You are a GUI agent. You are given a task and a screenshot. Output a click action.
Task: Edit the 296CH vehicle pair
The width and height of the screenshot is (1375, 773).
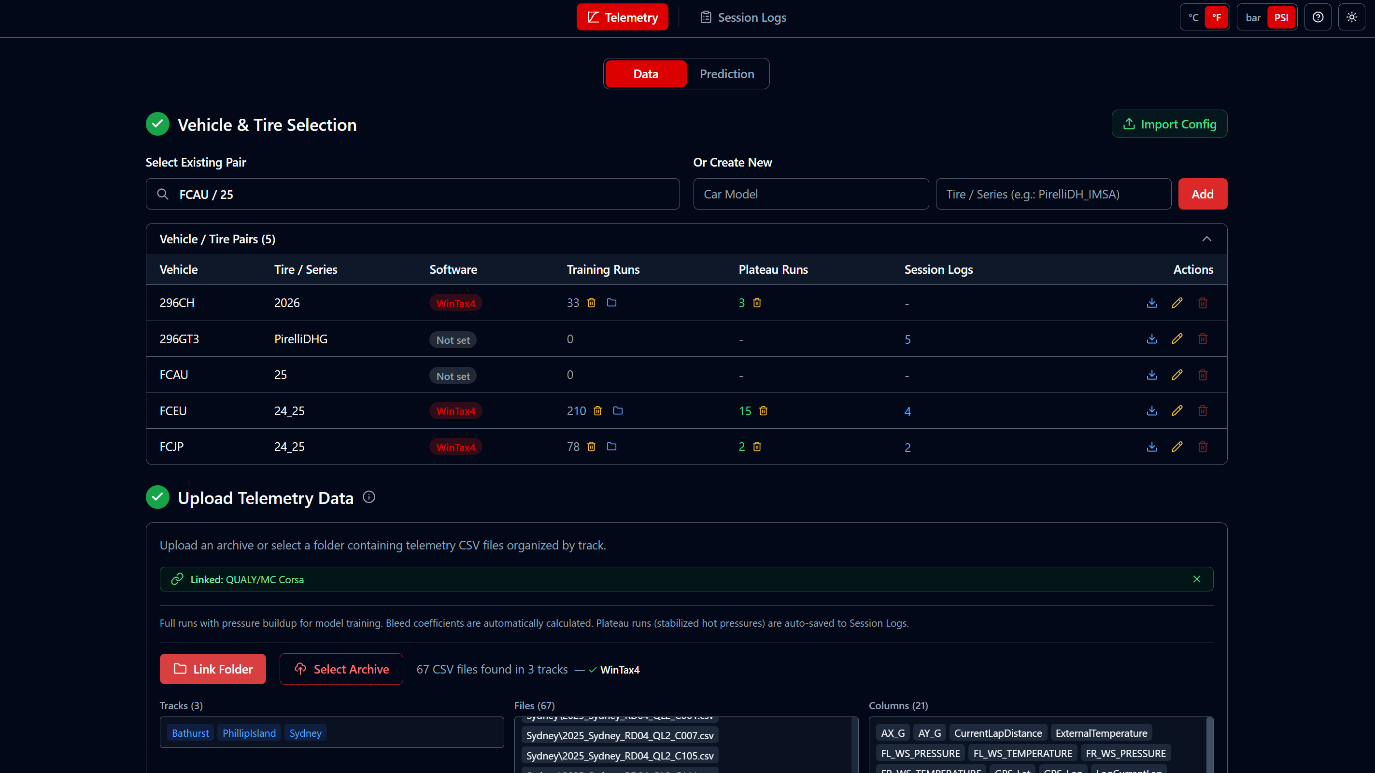click(x=1177, y=303)
